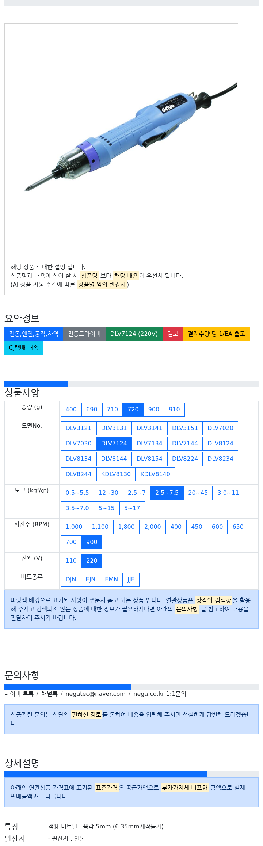The width and height of the screenshot is (263, 846).
Task: Select the 전동,엔진,공작,하역 category tag
Action: [x=34, y=334]
